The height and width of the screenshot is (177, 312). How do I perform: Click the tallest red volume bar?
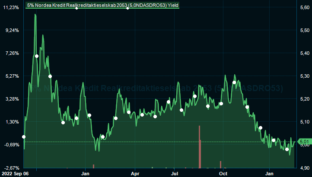click(199, 147)
